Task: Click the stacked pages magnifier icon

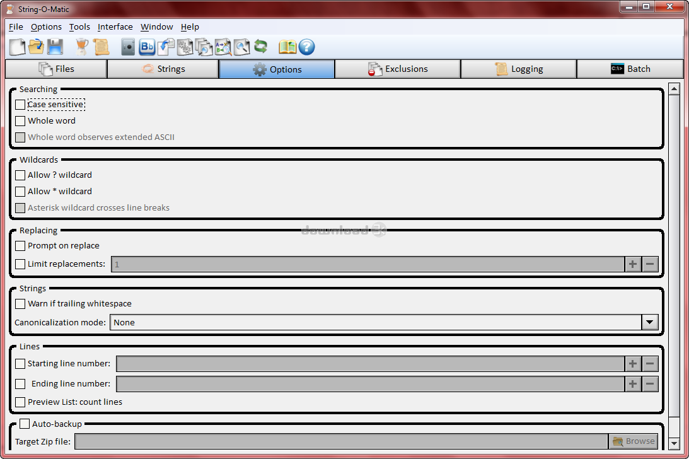Action: click(x=204, y=47)
